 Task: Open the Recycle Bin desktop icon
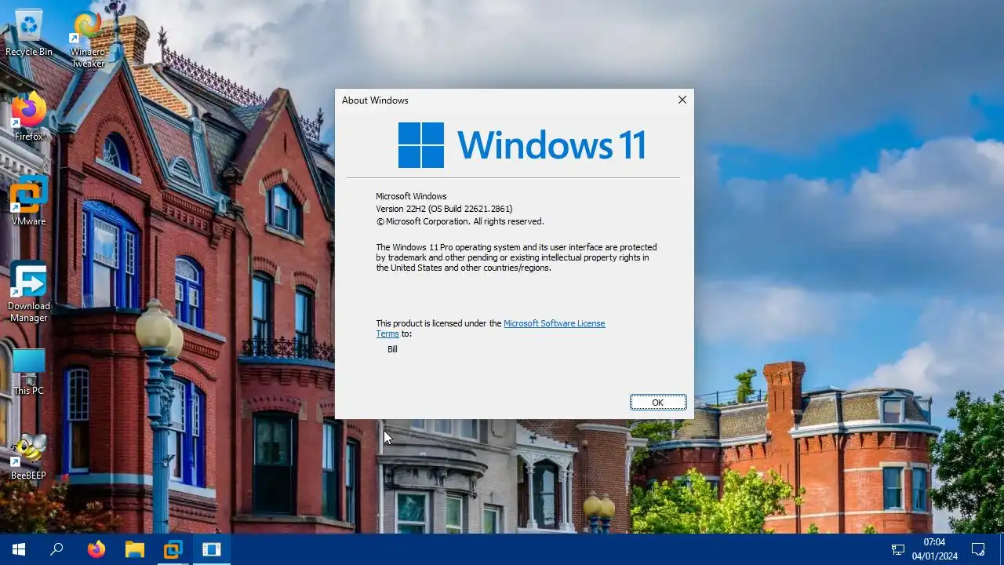tap(29, 33)
